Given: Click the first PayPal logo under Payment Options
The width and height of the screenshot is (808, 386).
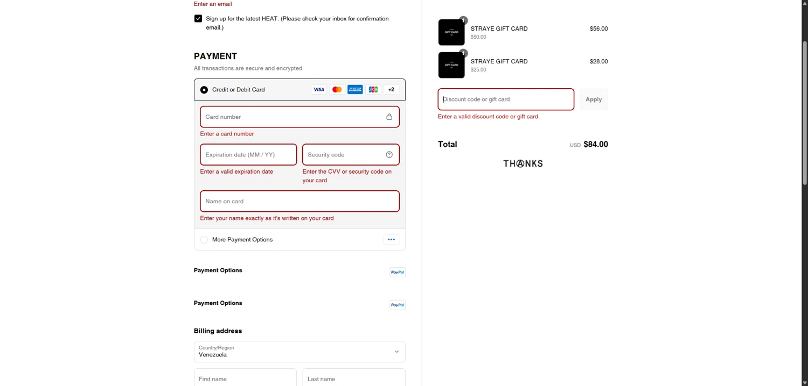Looking at the screenshot, I should click(x=398, y=273).
